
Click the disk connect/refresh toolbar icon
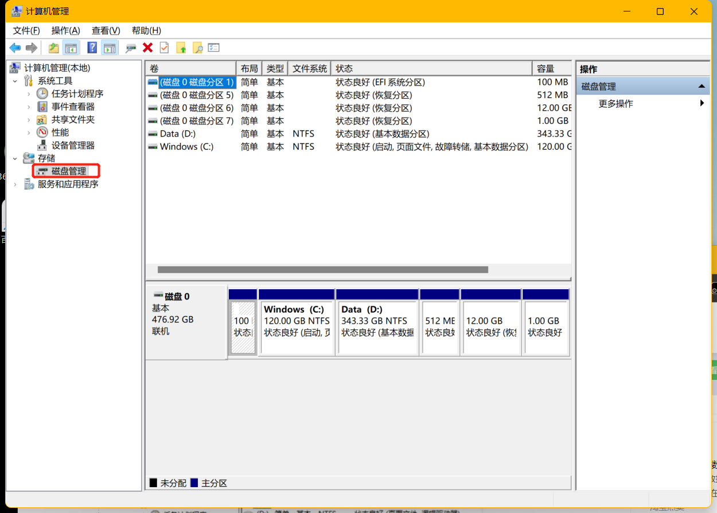[131, 48]
